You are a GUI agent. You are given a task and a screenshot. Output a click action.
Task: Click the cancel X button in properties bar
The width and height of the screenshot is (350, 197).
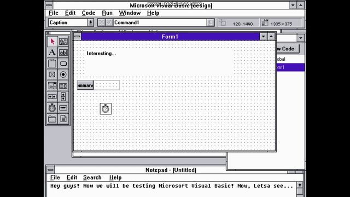click(x=101, y=22)
